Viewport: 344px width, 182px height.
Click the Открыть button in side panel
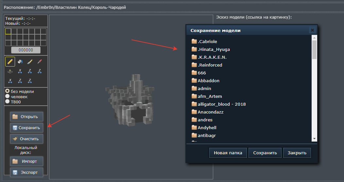pos(26,116)
